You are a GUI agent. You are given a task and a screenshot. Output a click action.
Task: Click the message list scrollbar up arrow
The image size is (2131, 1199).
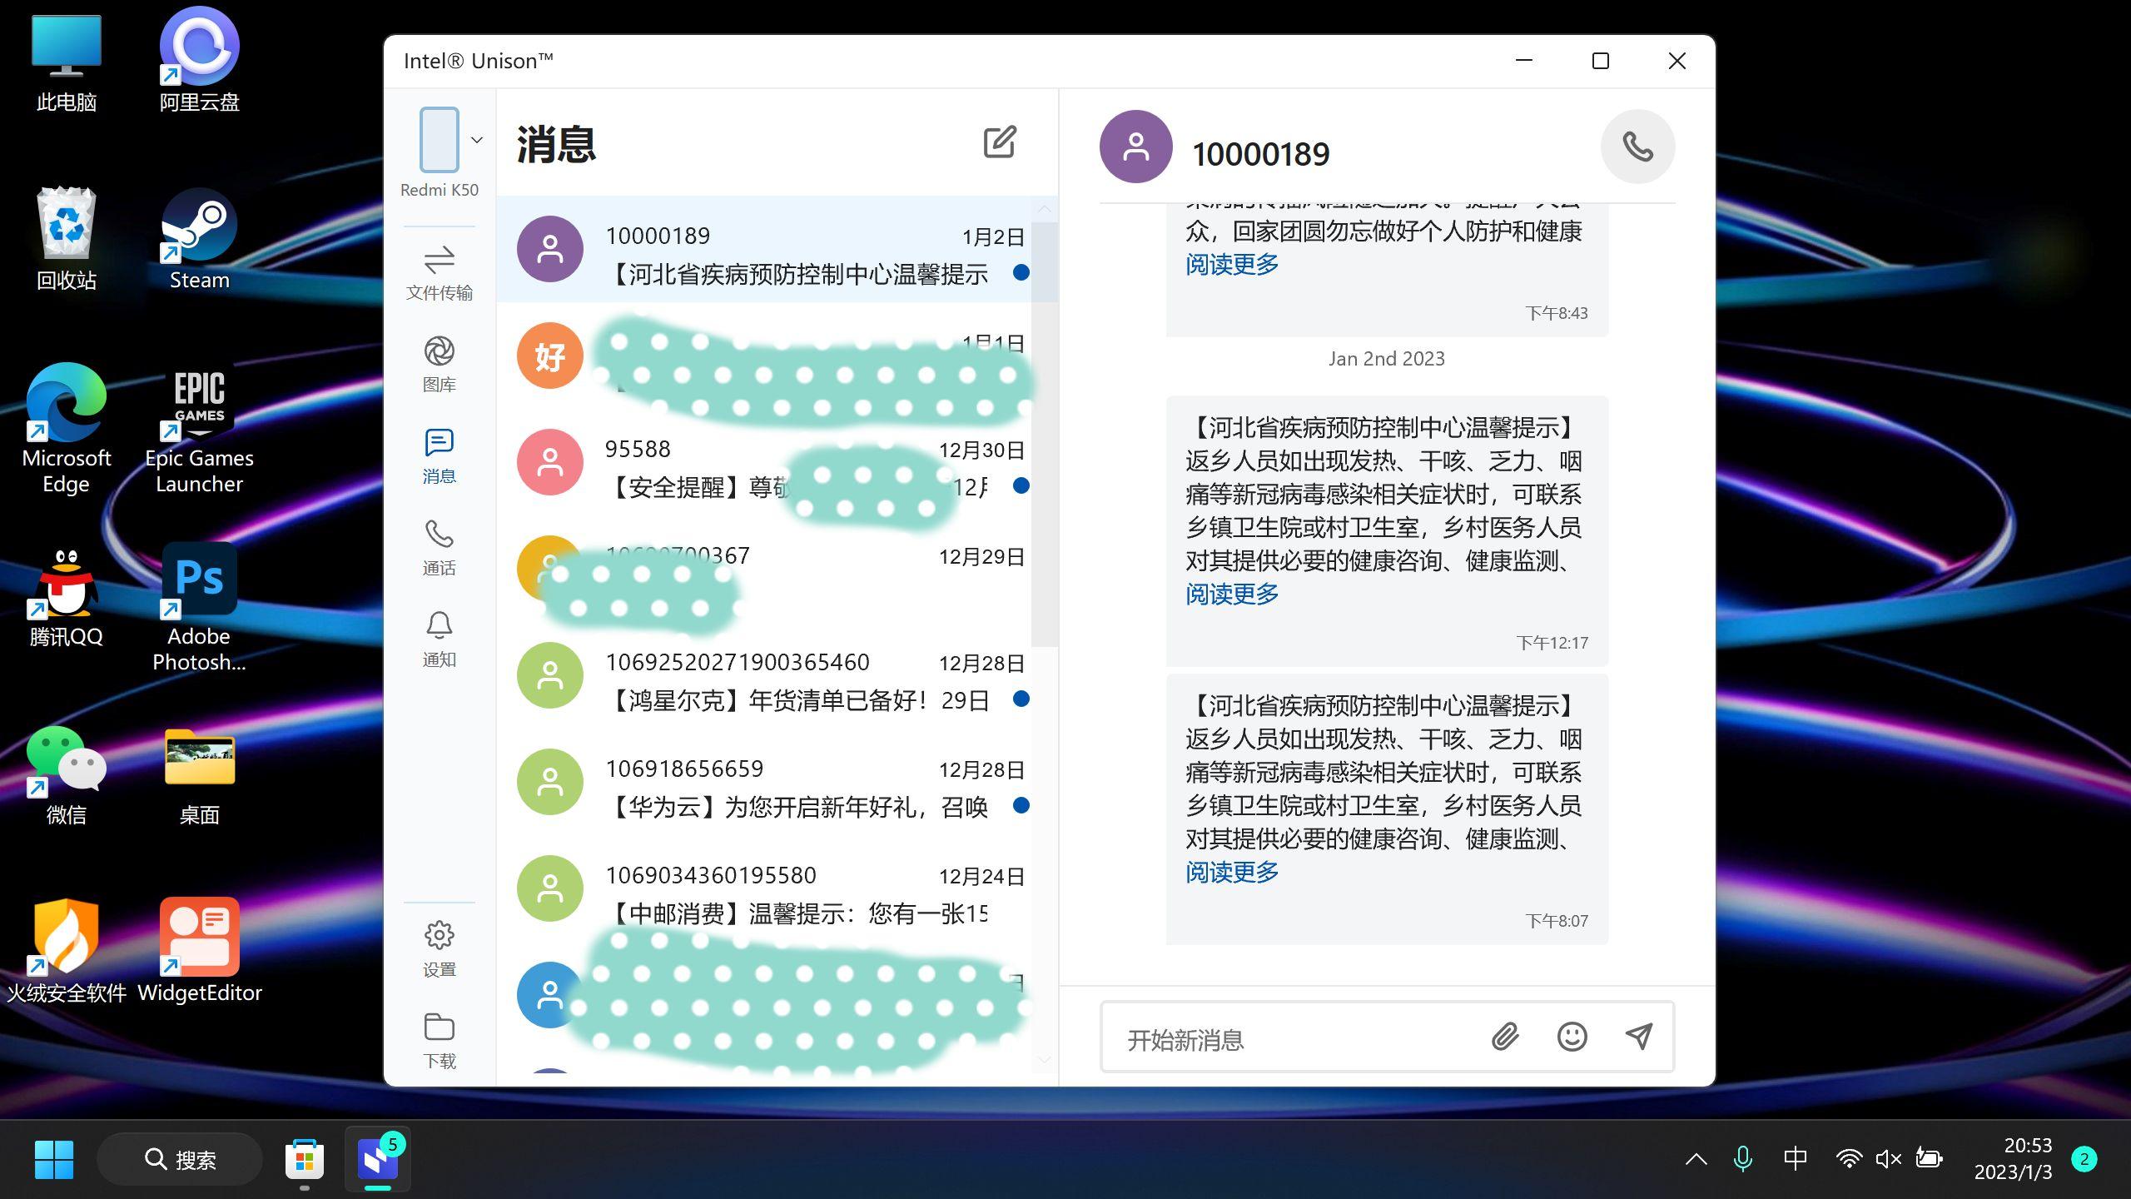(1045, 209)
